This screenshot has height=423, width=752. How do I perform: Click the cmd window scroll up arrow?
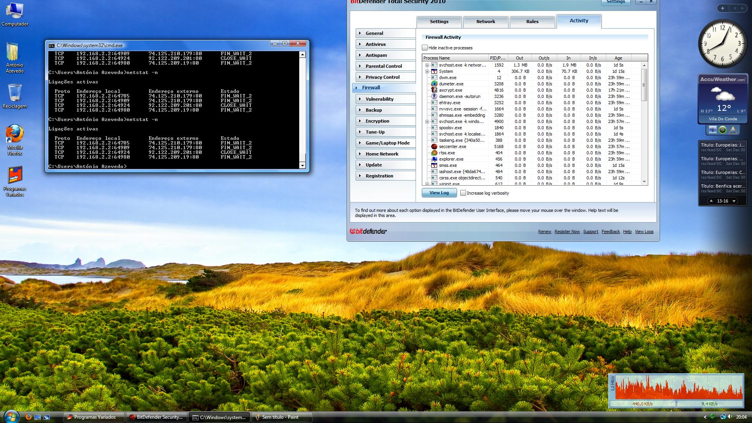coord(302,55)
